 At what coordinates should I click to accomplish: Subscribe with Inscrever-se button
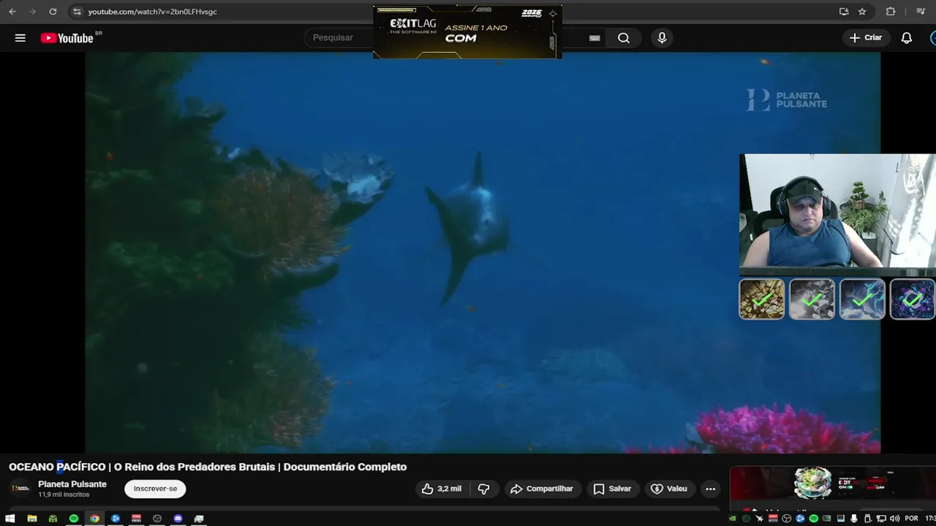(155, 489)
